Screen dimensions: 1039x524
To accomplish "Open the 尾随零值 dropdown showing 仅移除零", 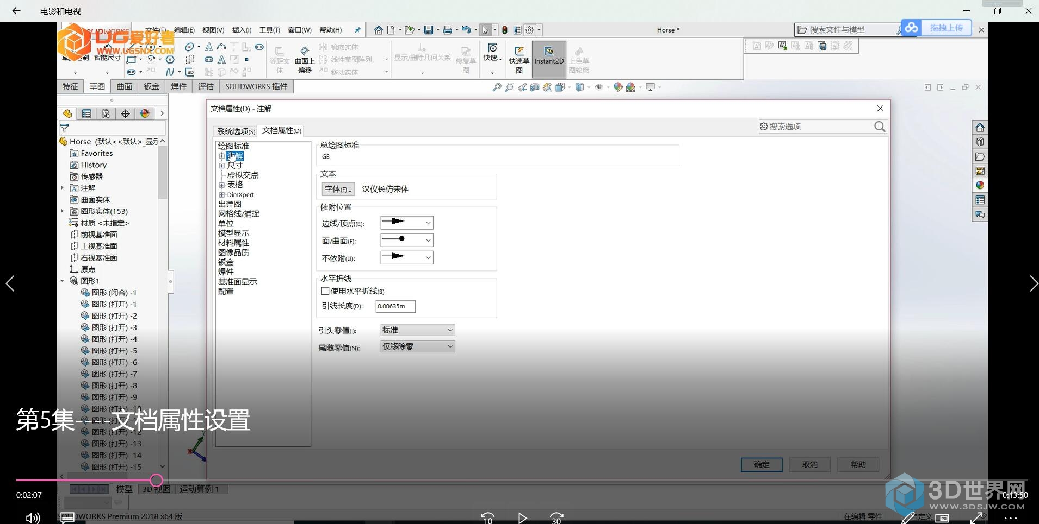I will 417,346.
